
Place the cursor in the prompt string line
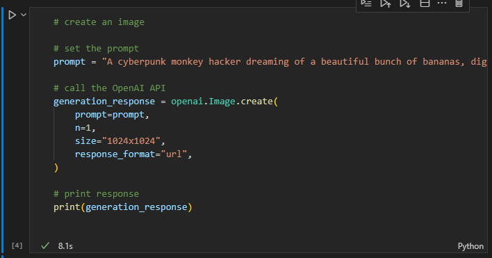270,61
